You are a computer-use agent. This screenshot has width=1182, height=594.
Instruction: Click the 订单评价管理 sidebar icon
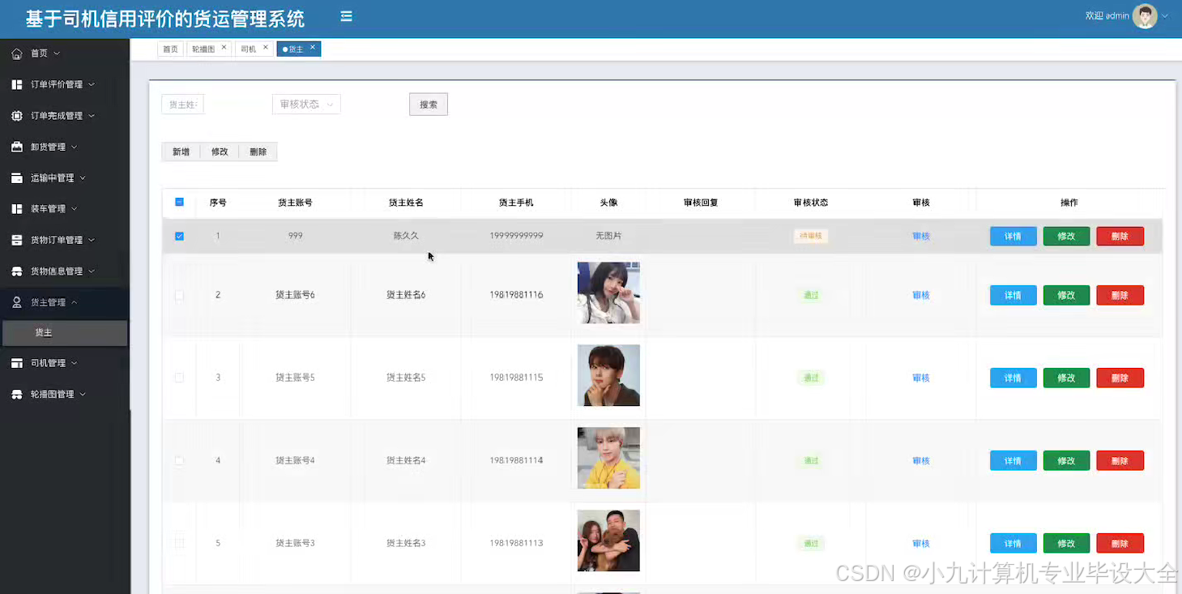click(x=17, y=84)
